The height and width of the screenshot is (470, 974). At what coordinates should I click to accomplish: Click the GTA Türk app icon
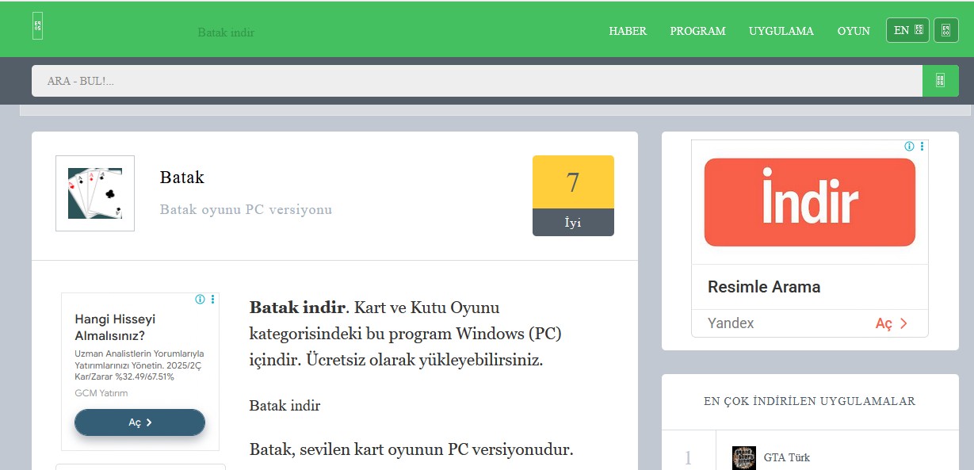[x=743, y=457]
